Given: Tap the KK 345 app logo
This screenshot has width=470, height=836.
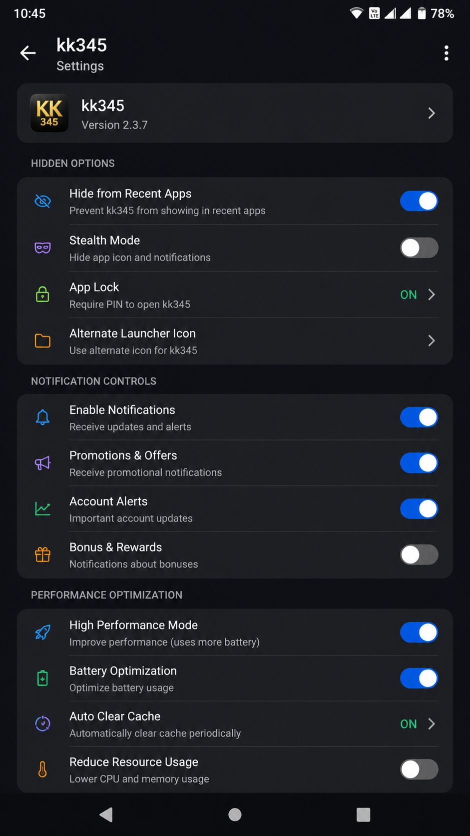Looking at the screenshot, I should pyautogui.click(x=49, y=113).
